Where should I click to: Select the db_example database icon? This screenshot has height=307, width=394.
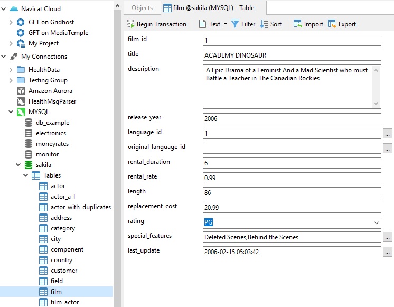coord(29,123)
